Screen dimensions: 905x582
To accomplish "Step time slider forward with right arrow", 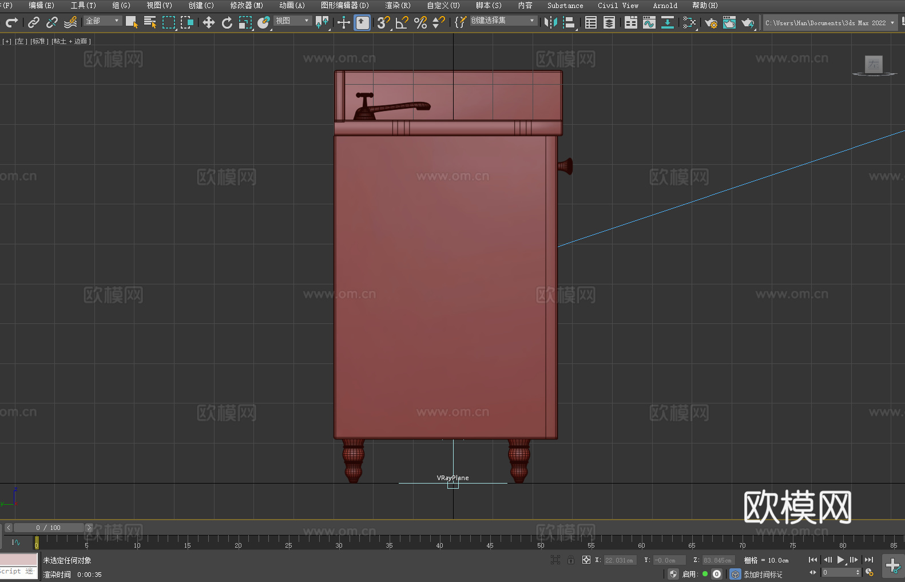I will [x=89, y=528].
